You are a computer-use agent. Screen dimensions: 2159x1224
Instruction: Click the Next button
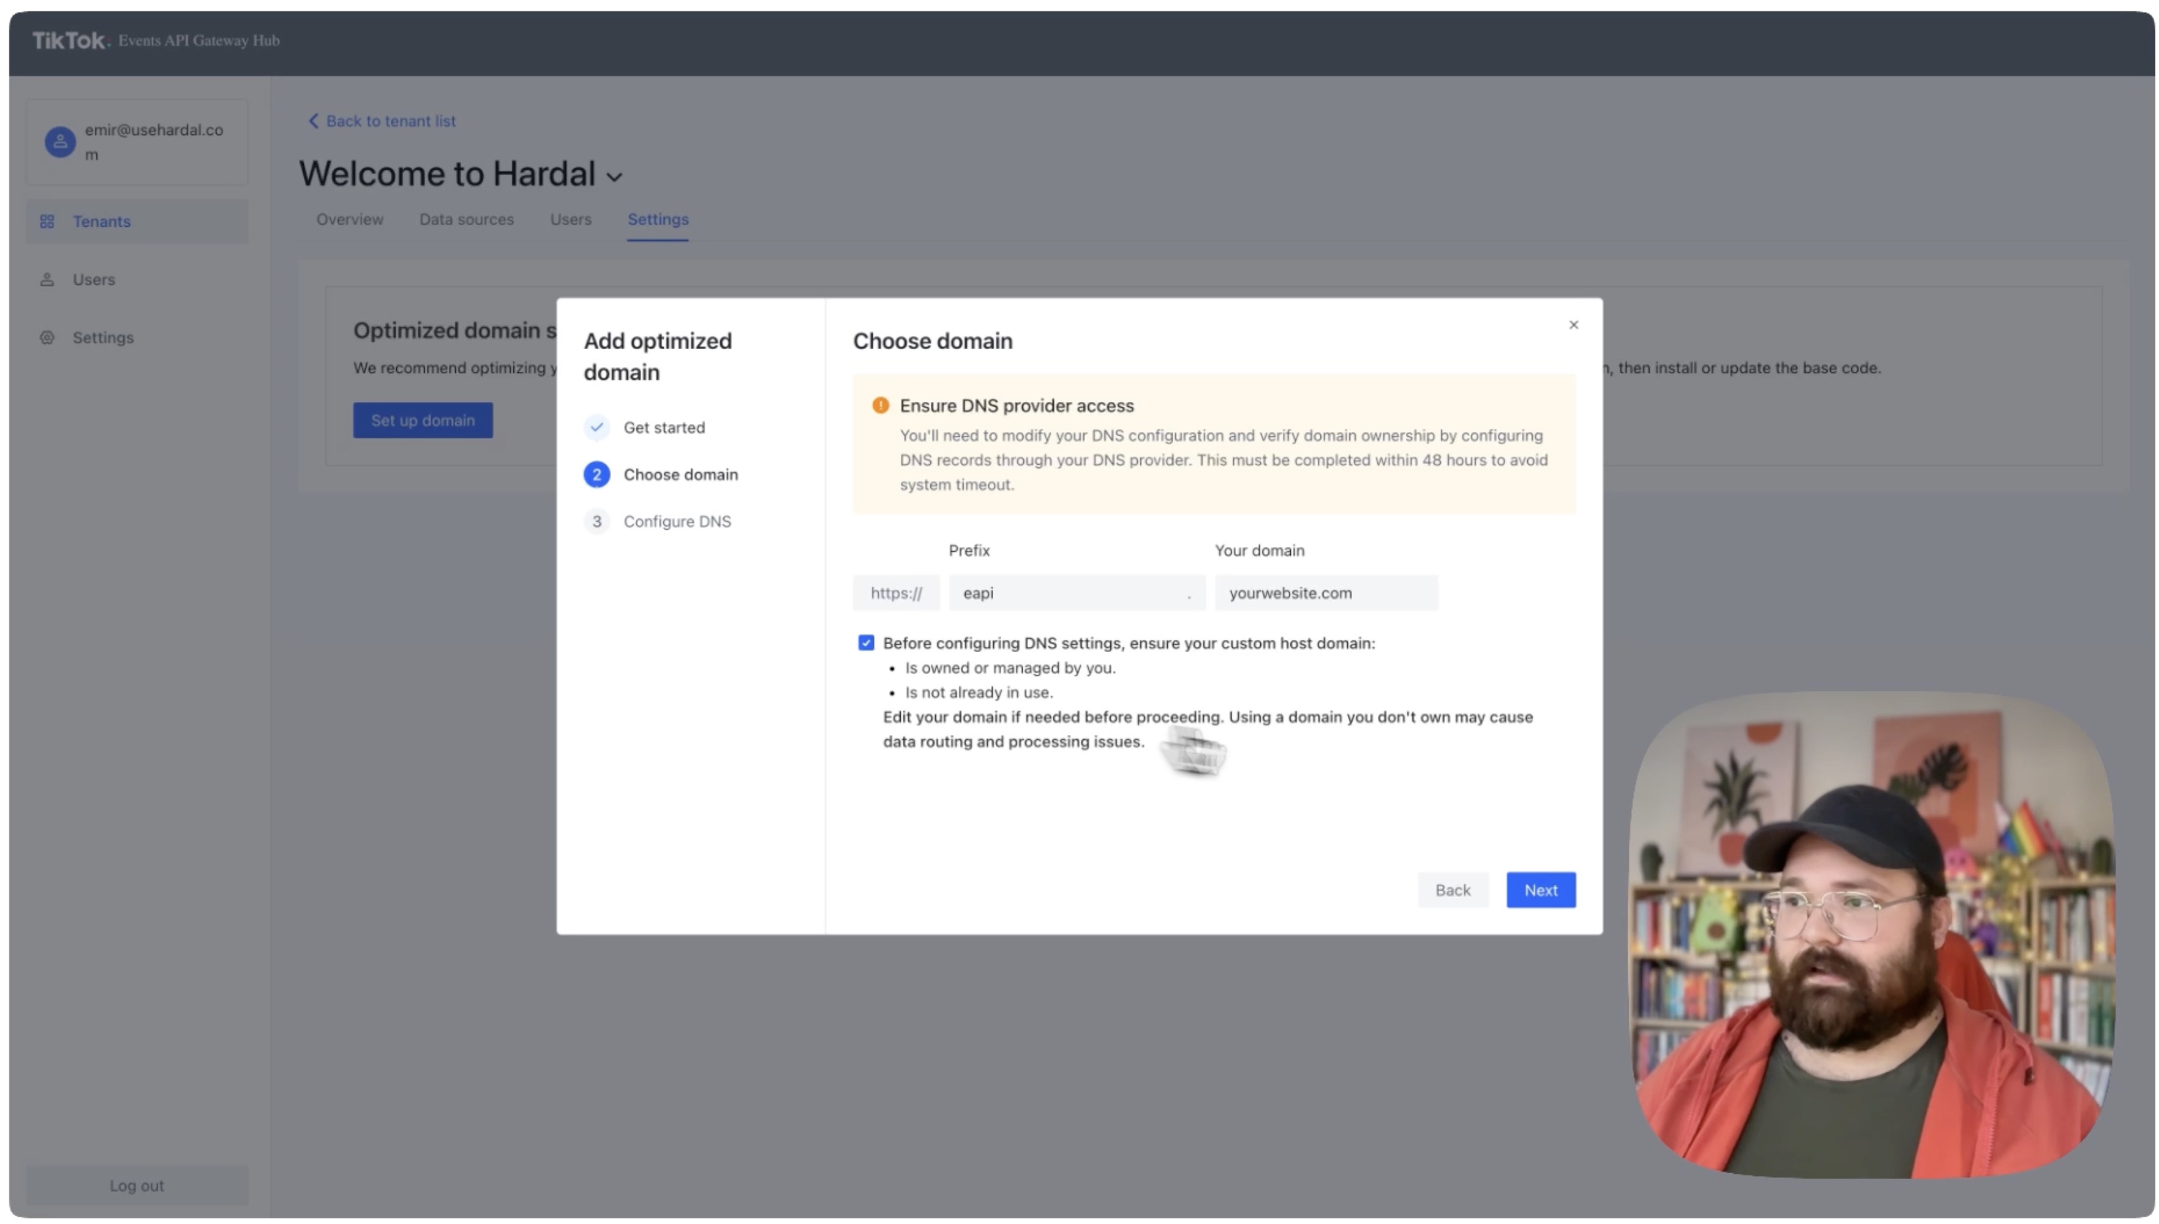[x=1540, y=890]
